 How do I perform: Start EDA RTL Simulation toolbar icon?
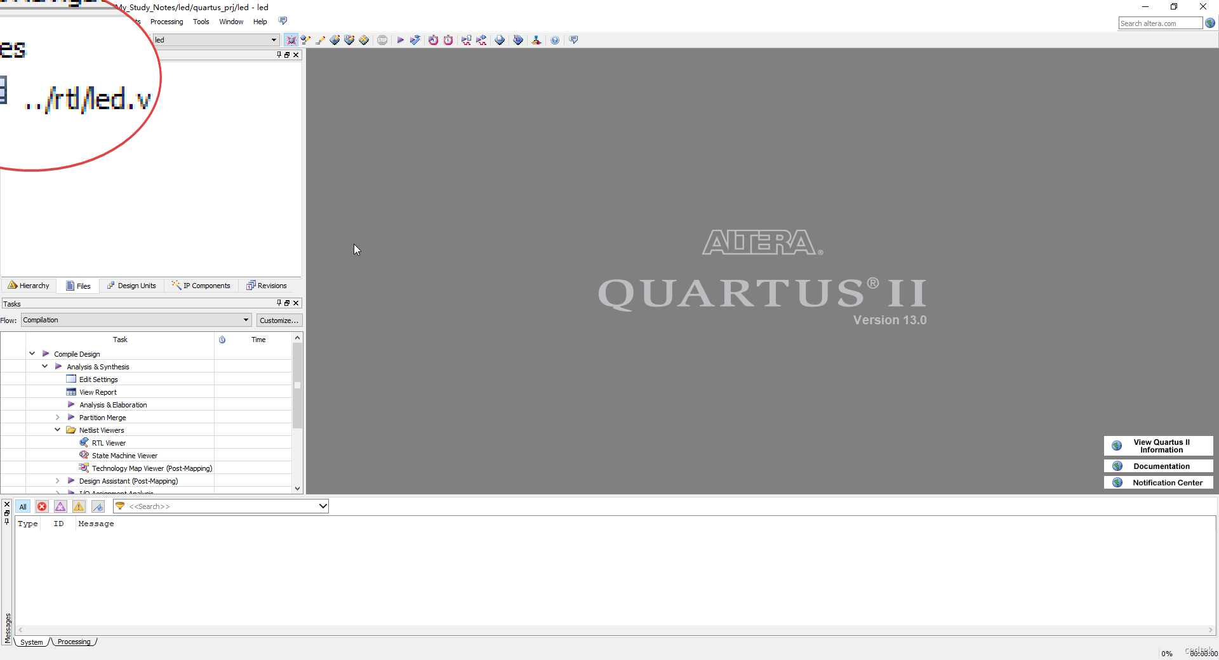tap(467, 40)
